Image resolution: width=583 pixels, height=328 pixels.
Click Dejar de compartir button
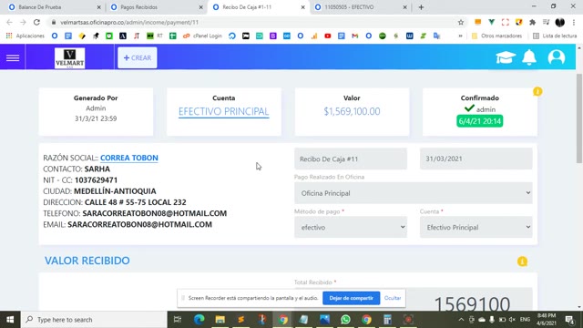pos(351,298)
